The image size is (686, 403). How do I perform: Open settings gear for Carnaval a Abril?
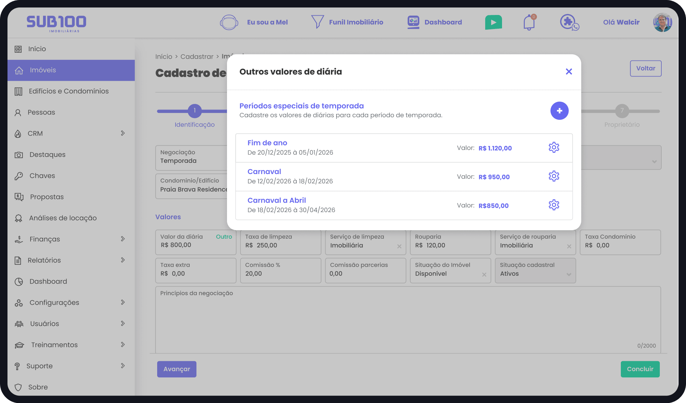554,205
